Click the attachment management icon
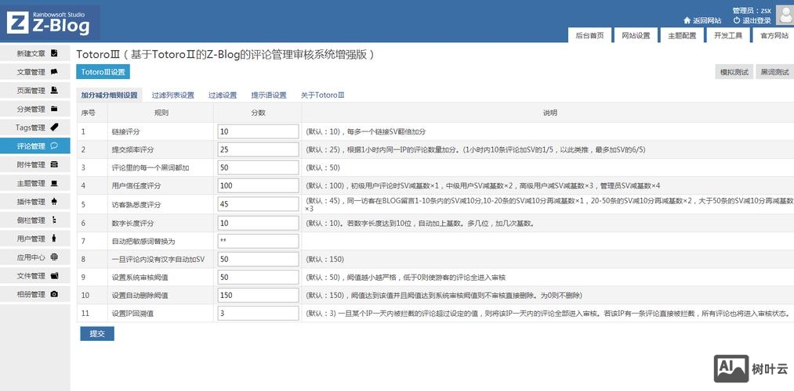 54,164
